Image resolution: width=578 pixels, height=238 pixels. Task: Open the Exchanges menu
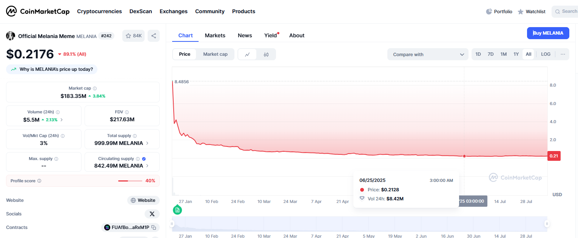[173, 11]
